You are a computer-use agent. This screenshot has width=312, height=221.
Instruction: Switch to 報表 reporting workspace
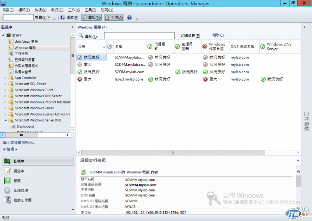(37, 181)
